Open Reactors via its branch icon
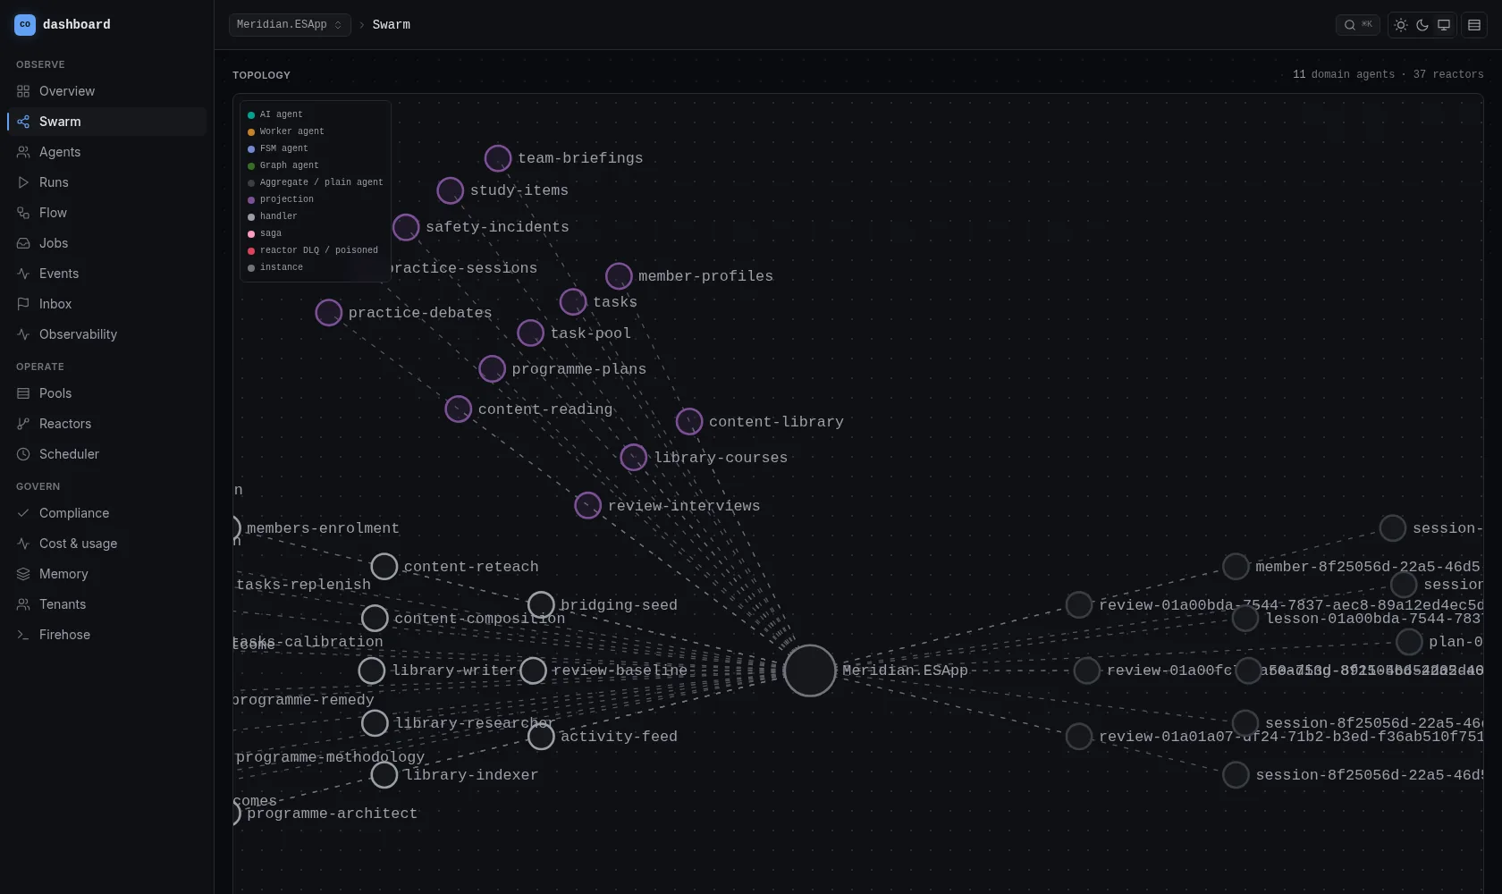Screen dimensions: 1502x894 pyautogui.click(x=23, y=424)
